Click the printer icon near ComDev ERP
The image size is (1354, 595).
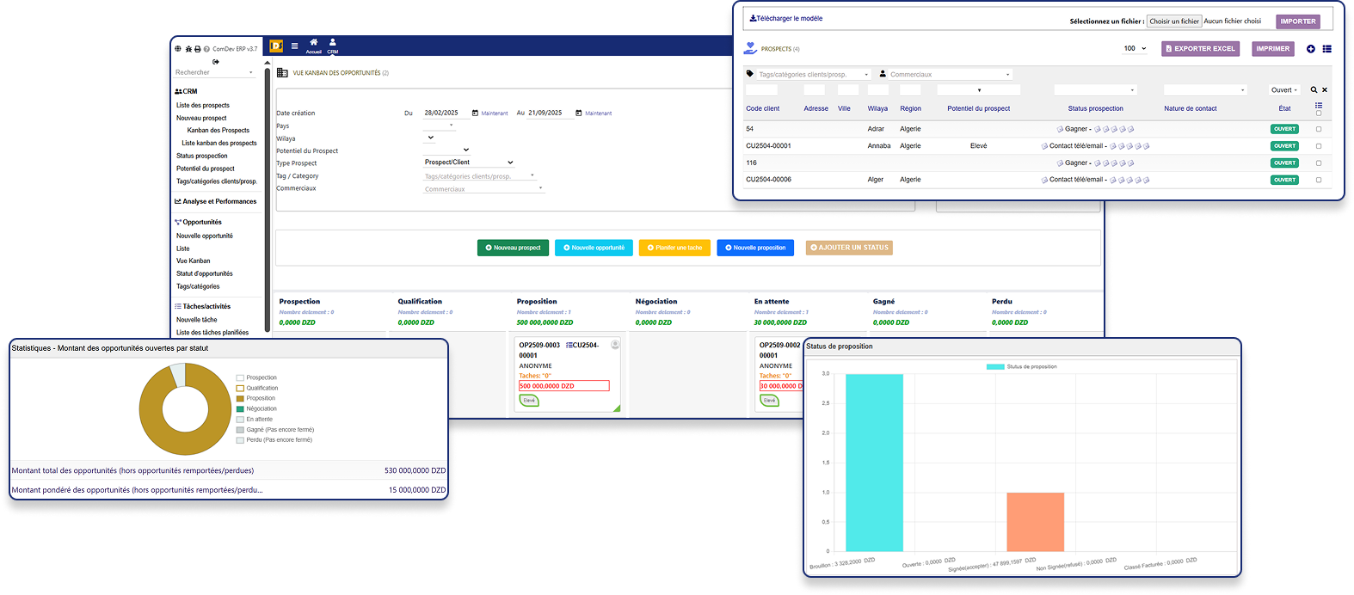(x=197, y=49)
